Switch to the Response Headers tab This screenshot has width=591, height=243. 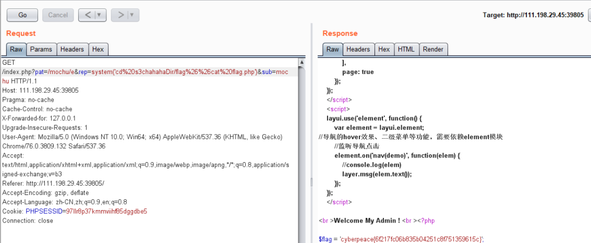point(358,50)
